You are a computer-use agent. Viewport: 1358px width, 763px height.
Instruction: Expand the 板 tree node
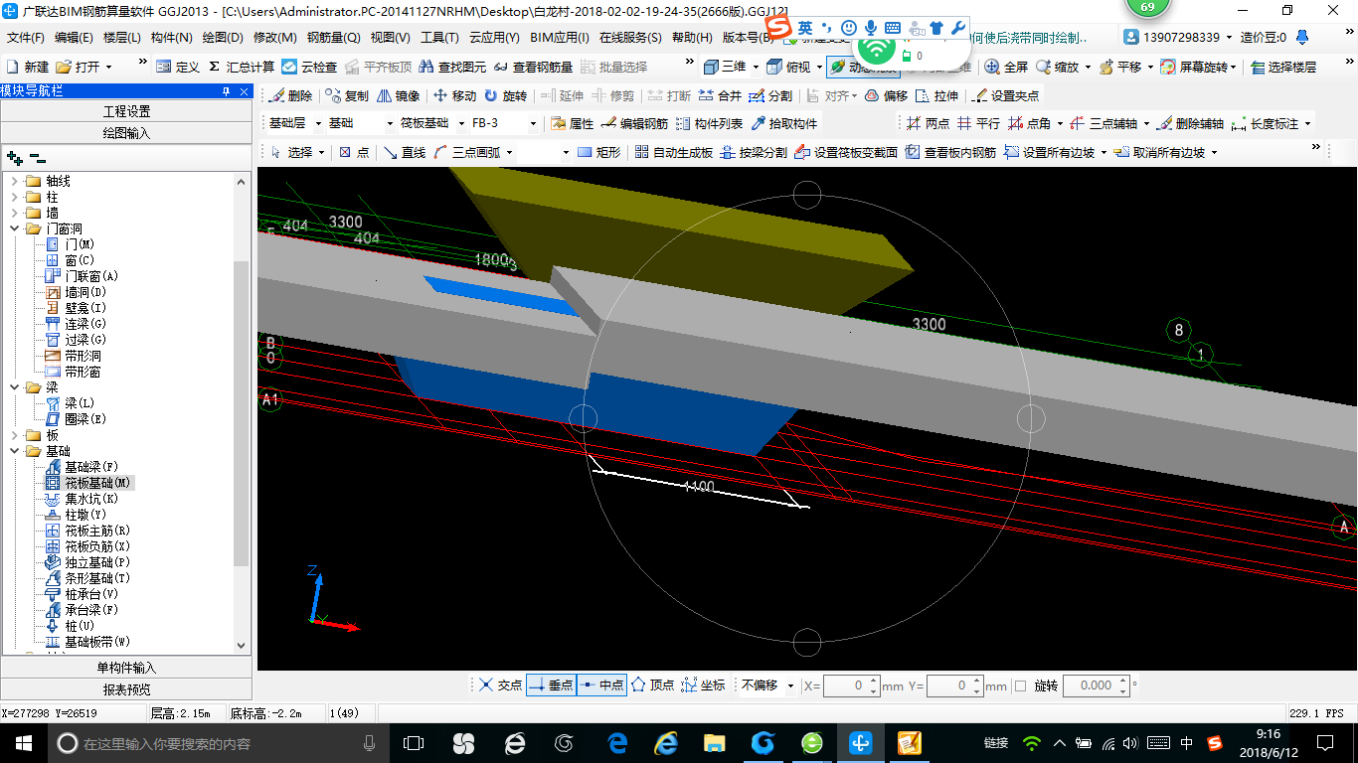(x=15, y=435)
